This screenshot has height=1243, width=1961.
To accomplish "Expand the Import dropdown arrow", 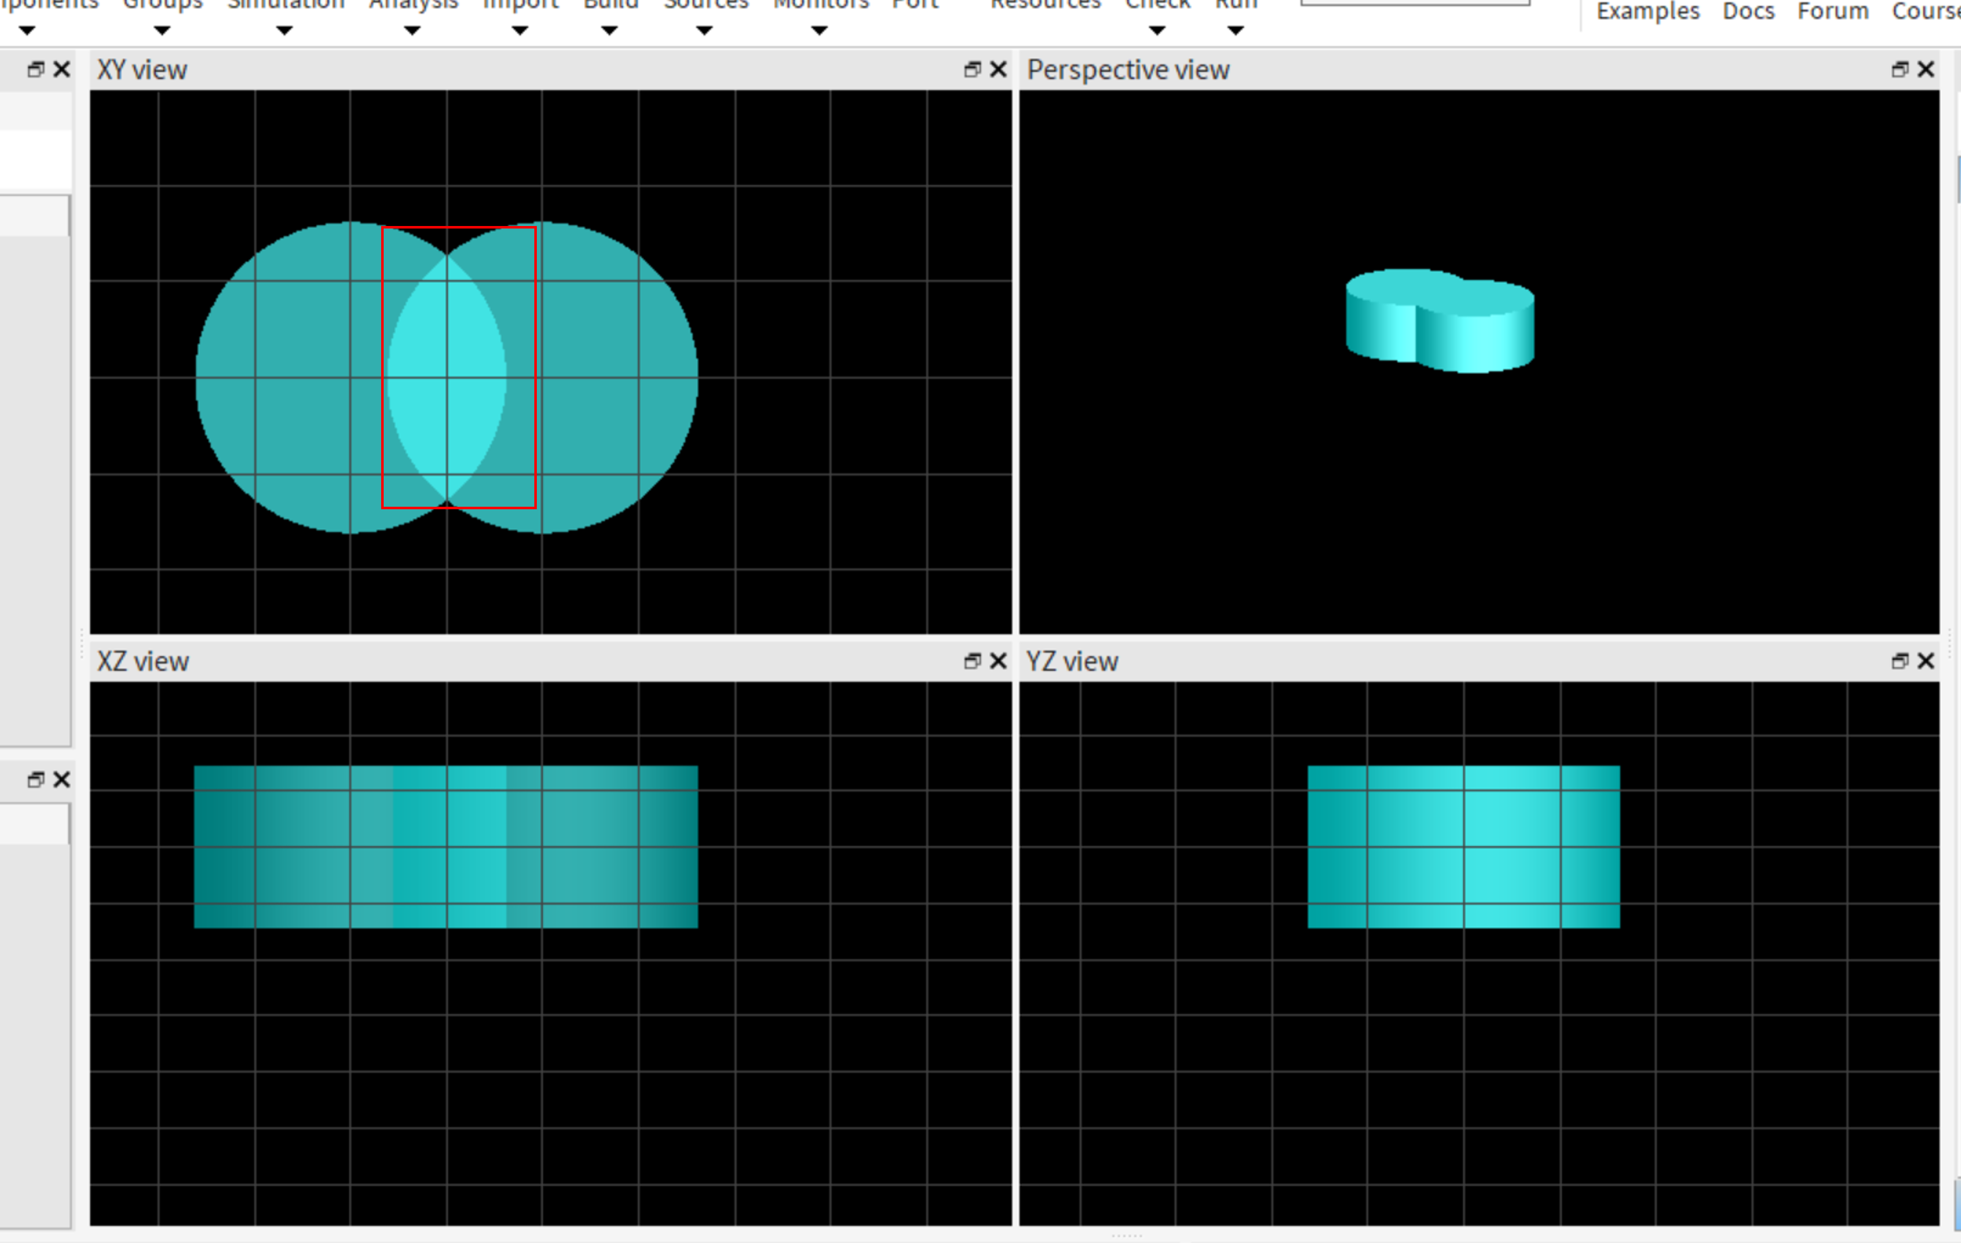I will 520,31.
